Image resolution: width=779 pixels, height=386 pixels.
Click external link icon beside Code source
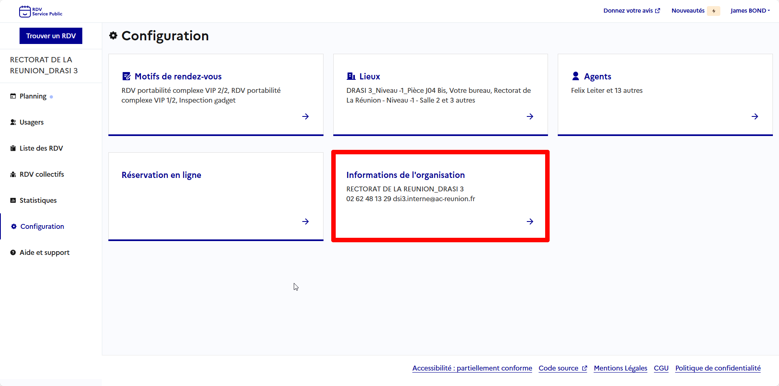click(585, 368)
